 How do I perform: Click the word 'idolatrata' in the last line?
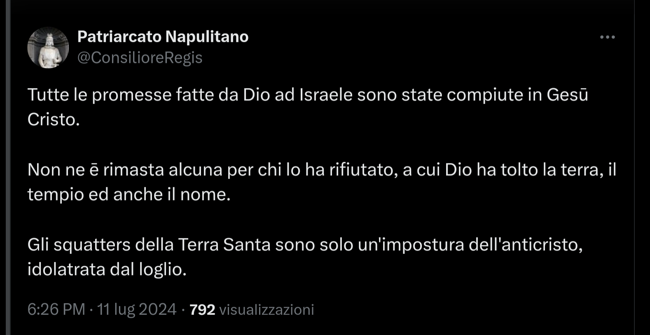[66, 270]
